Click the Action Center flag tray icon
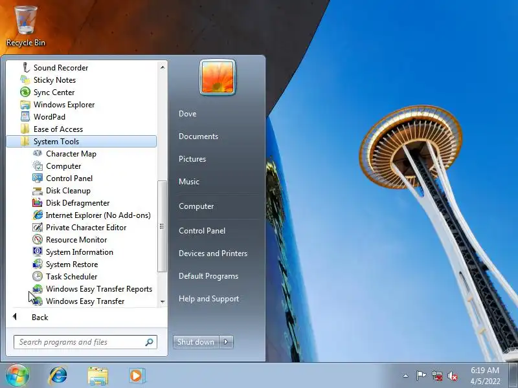 tap(421, 376)
